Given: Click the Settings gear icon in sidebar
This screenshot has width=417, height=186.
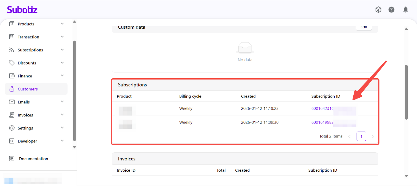Looking at the screenshot, I should [x=12, y=128].
